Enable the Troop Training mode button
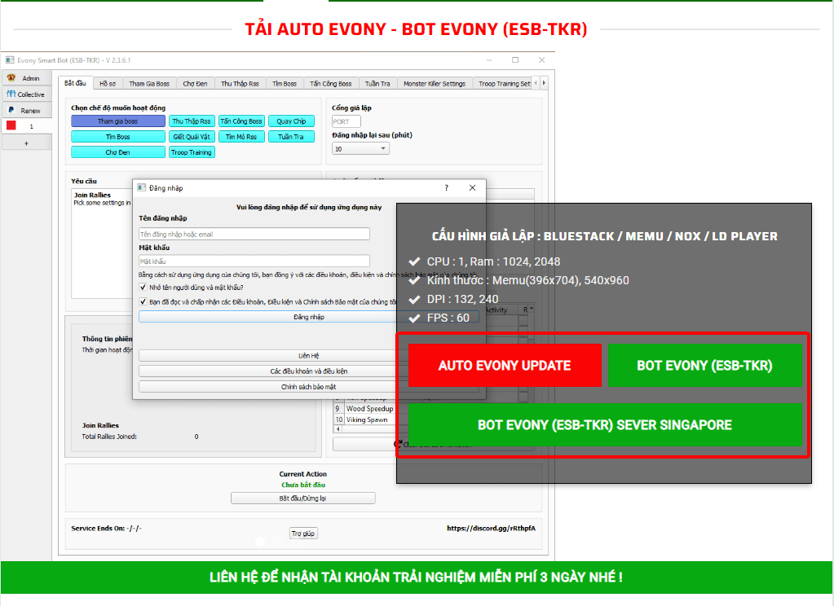The height and width of the screenshot is (606, 834). (192, 152)
